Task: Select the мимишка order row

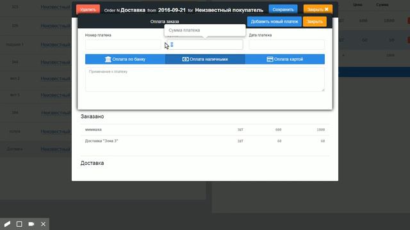Action: click(205, 130)
